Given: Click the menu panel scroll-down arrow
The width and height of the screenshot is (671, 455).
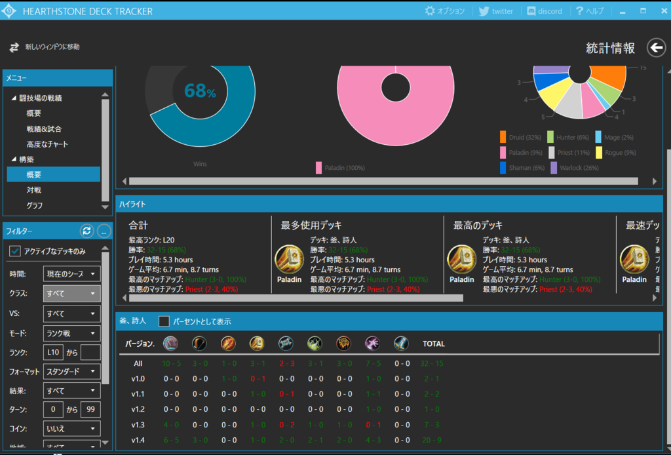Looking at the screenshot, I should pyautogui.click(x=105, y=207).
